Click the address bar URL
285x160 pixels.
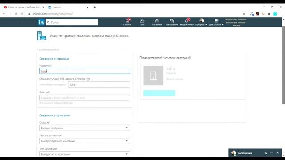point(53,14)
